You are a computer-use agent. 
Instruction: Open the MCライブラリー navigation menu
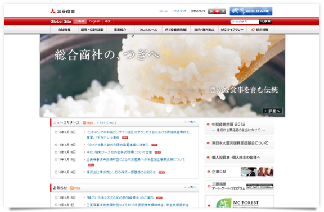pos(232,30)
